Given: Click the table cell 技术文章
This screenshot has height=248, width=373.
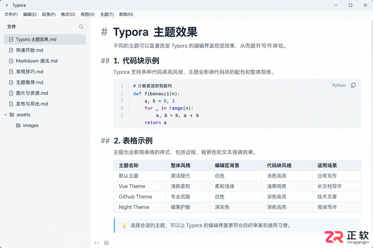Looking at the screenshot, I should click(x=327, y=197).
